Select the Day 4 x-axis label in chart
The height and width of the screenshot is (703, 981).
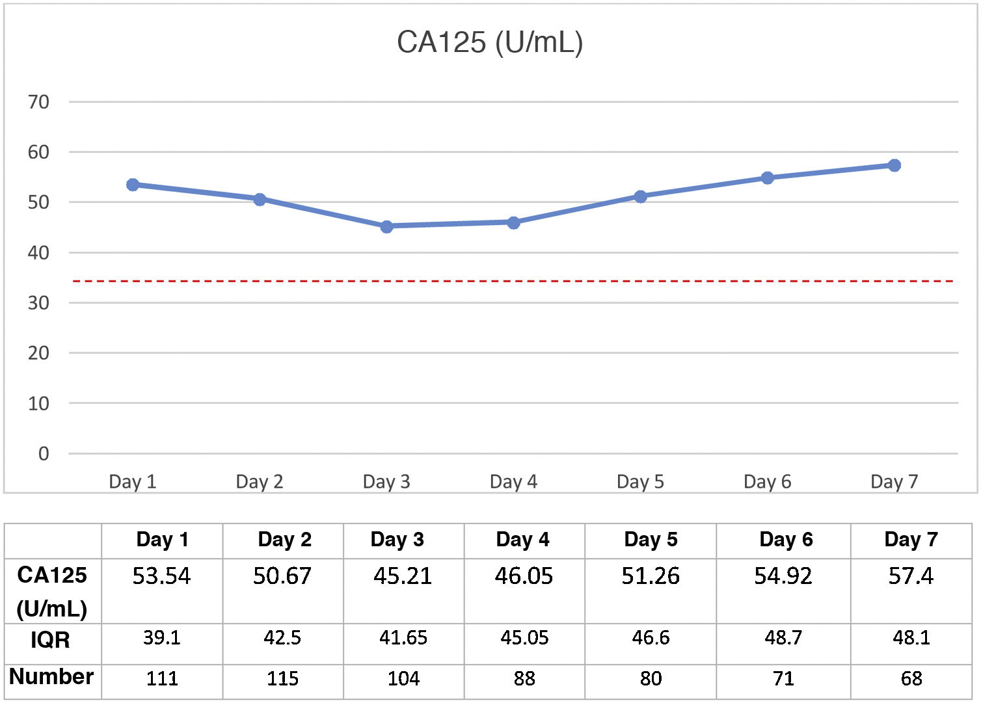coord(513,482)
